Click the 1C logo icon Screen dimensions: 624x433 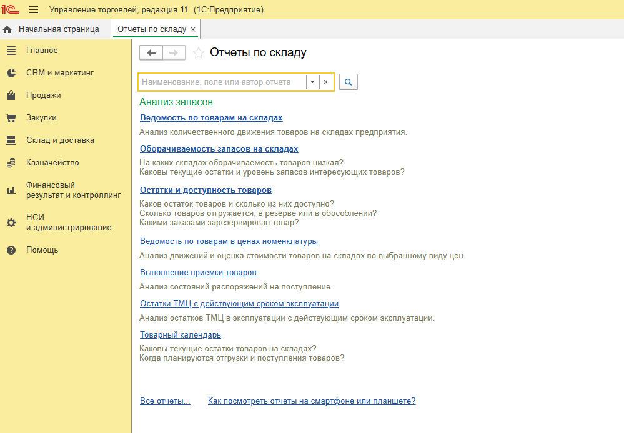click(x=11, y=10)
